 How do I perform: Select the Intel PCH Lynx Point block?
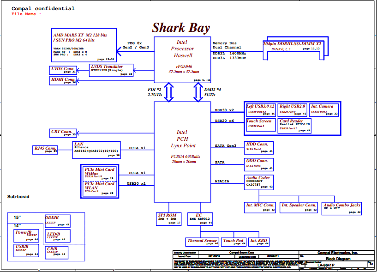(182, 152)
